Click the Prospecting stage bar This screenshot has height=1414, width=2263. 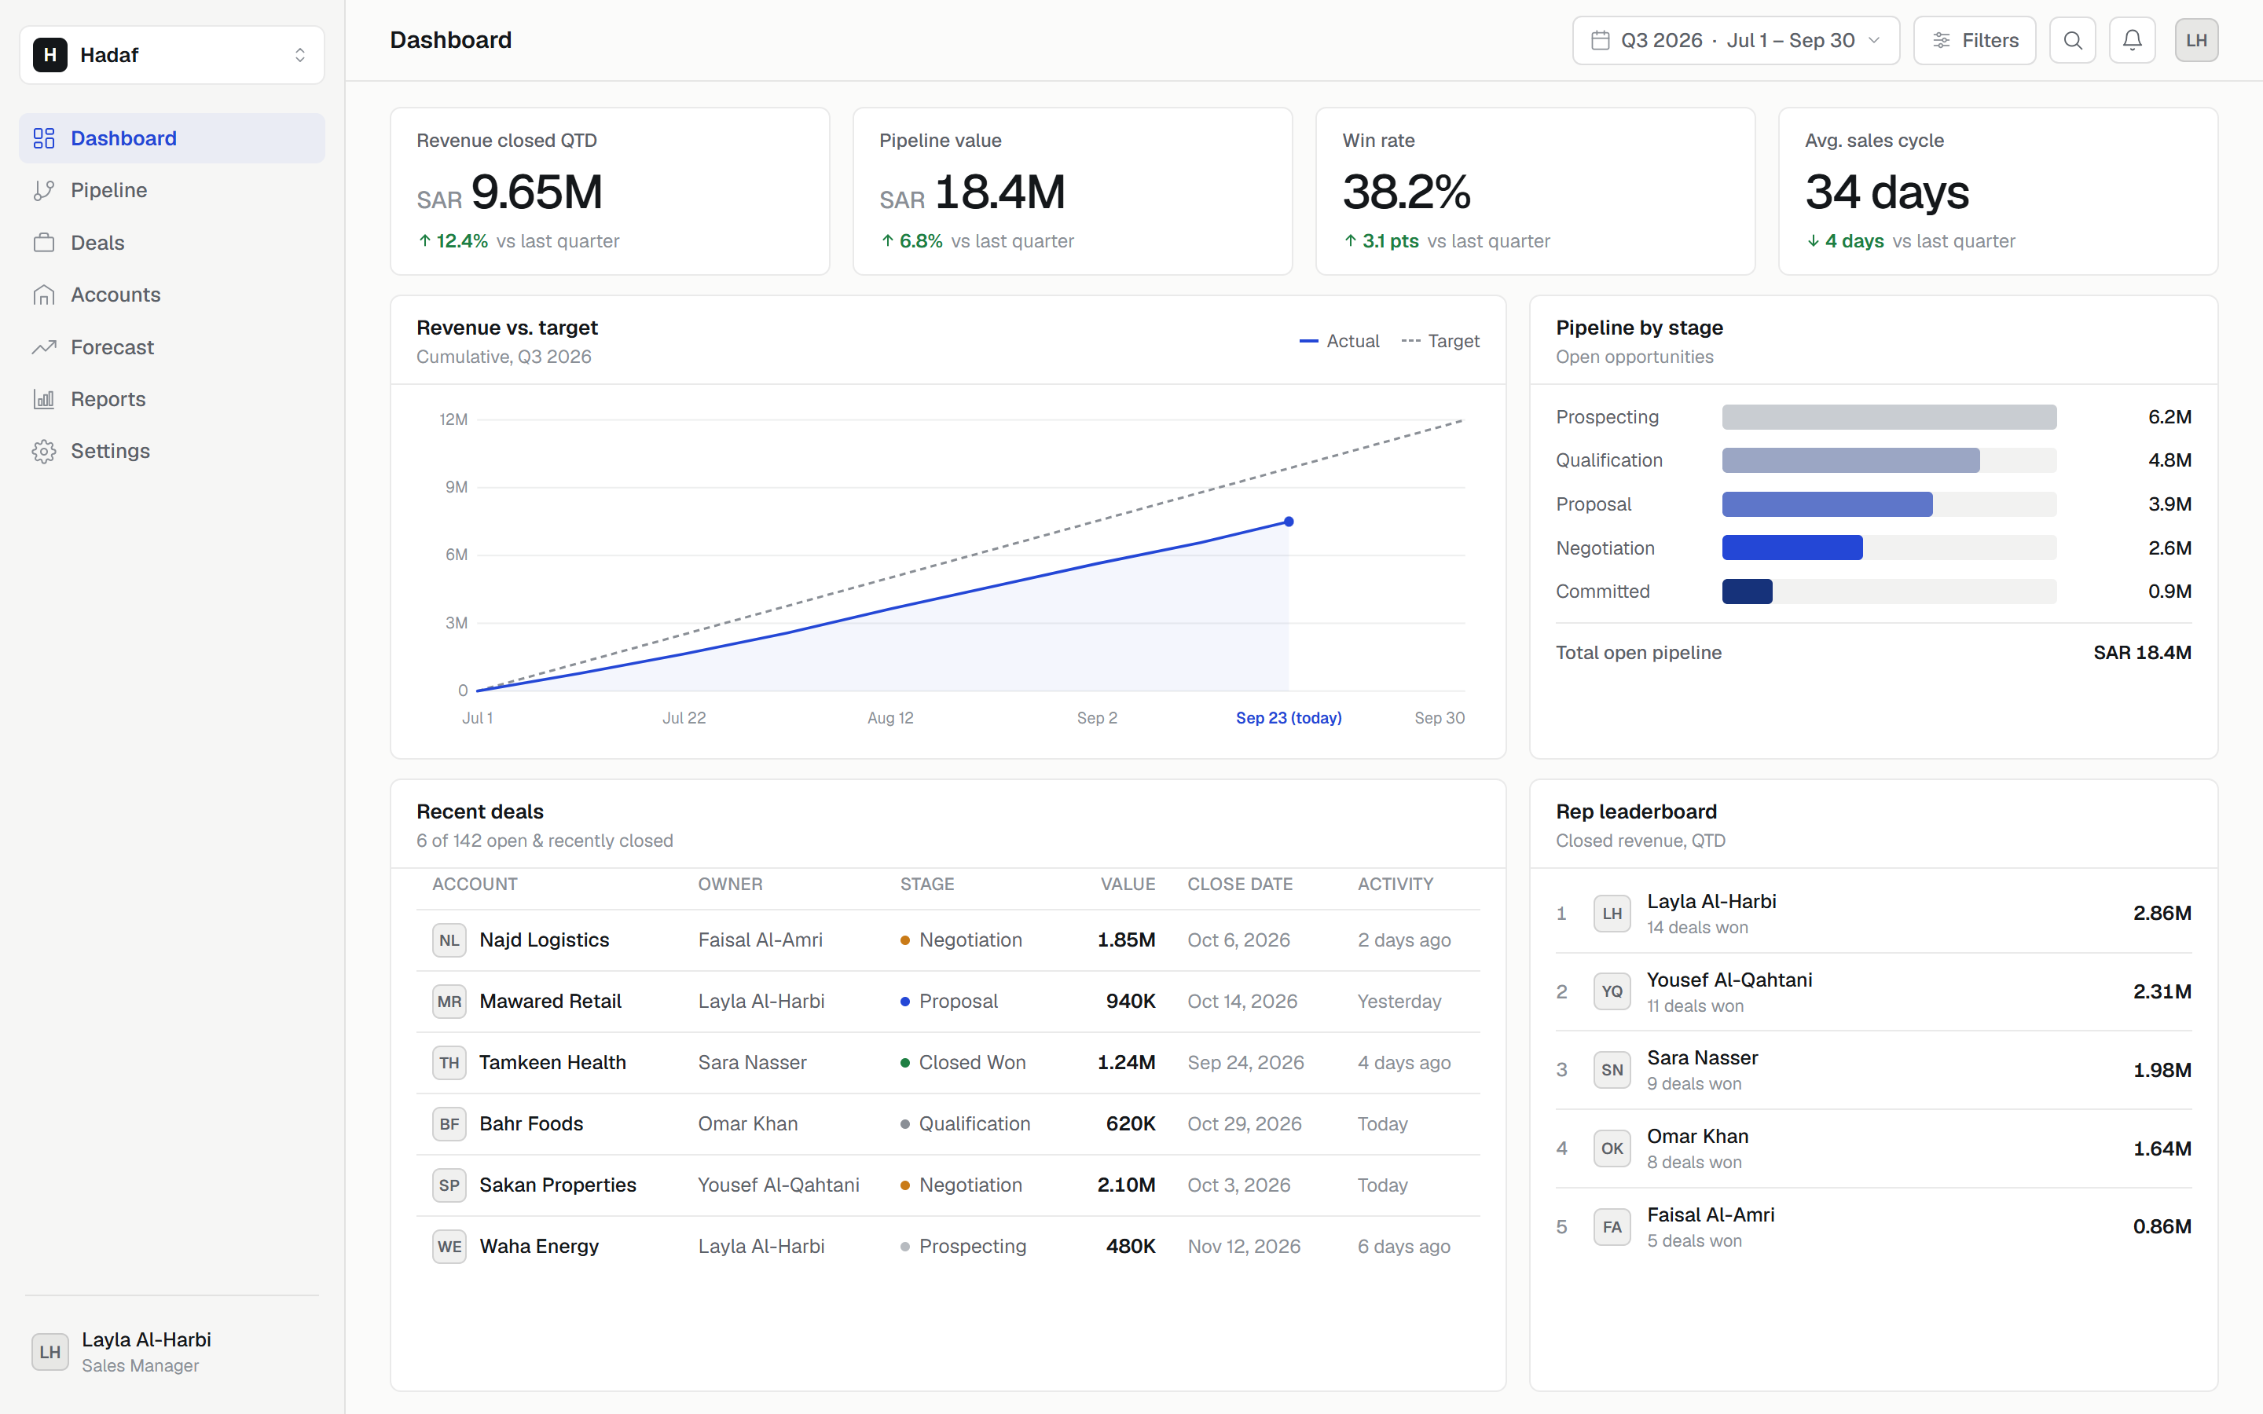pos(1889,417)
